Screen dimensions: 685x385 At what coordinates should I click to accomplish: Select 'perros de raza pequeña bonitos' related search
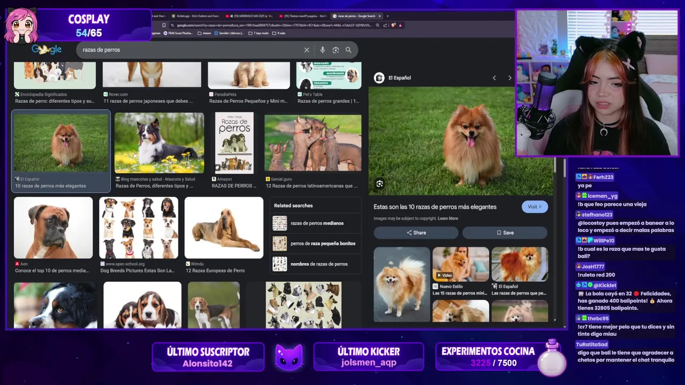point(316,243)
